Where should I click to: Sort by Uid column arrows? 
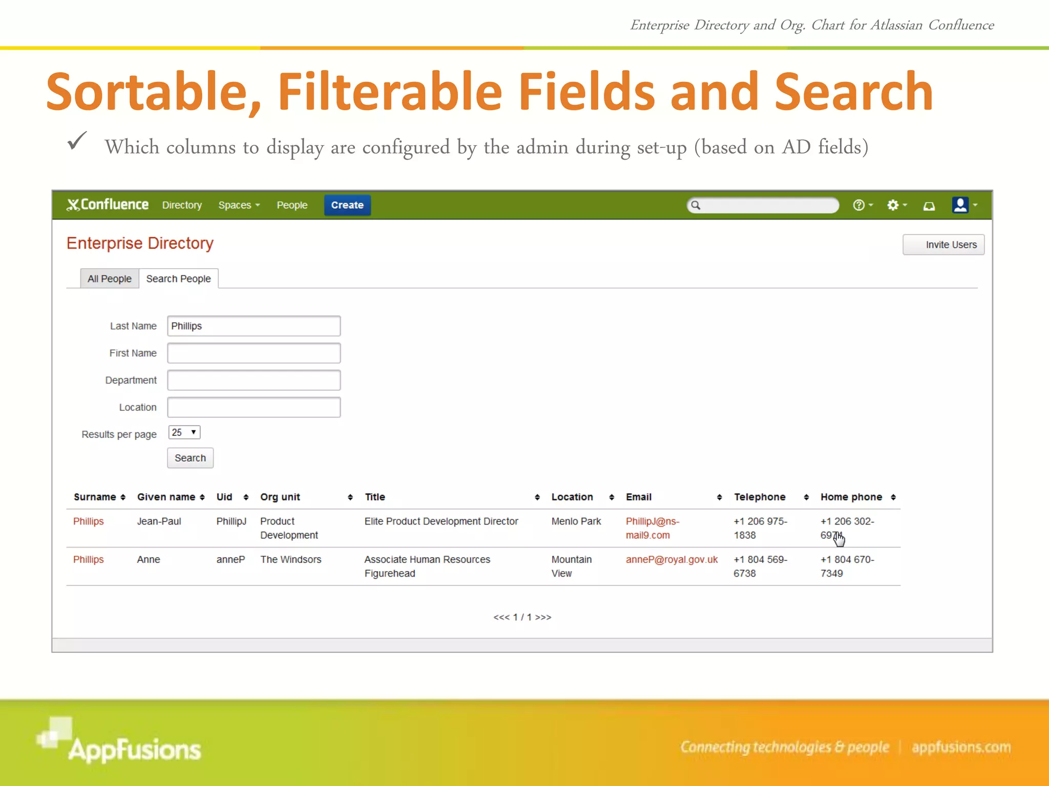tap(246, 497)
